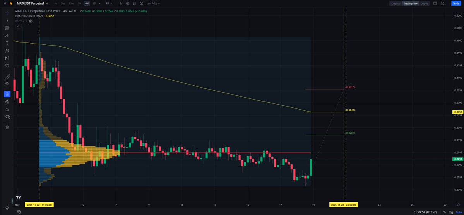Select the brush drawing tool

pyautogui.click(x=7, y=36)
